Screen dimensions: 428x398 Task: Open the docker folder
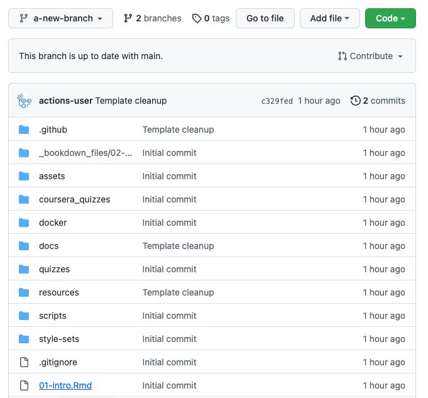click(53, 223)
